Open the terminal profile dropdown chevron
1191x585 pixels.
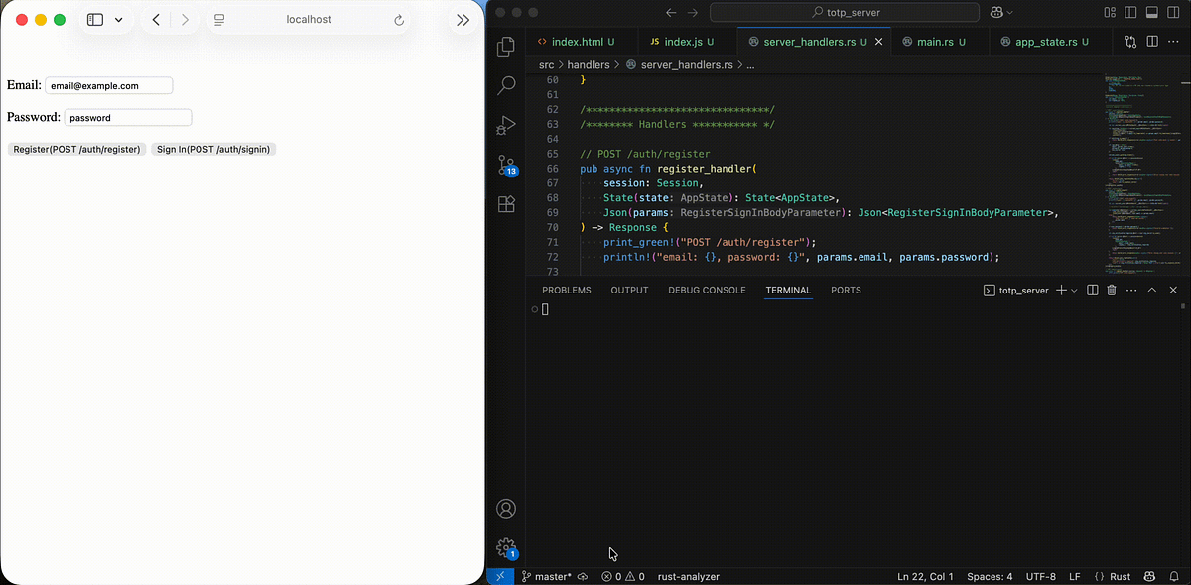click(x=1075, y=290)
